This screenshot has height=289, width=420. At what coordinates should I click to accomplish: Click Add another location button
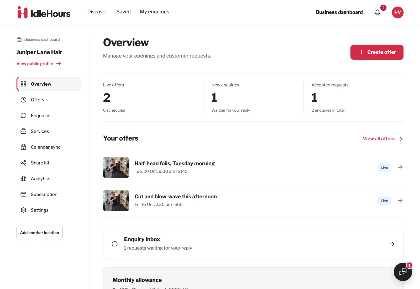39,233
